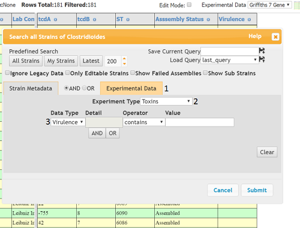Viewport: 300px width, 228px height.
Task: Toggle the Edit Mode checkbox
Action: pos(189,5)
